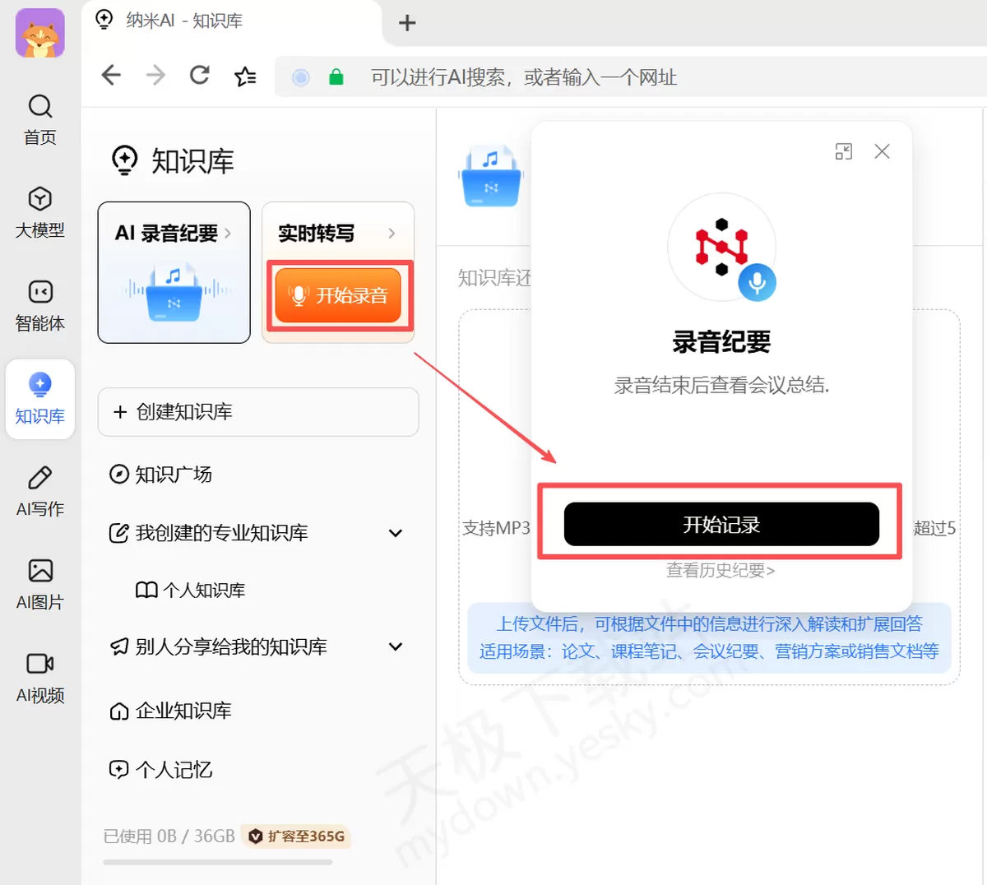
Task: Open the AI写作 sidebar item
Action: pyautogui.click(x=39, y=492)
